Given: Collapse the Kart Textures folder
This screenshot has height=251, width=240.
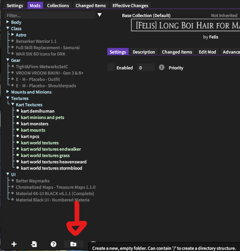Looking at the screenshot, I should (x=13, y=105).
